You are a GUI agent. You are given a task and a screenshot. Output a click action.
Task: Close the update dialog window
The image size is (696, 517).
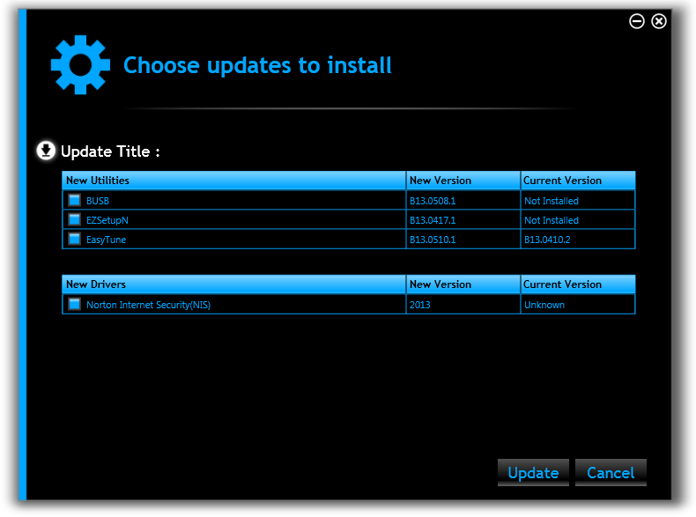(659, 21)
